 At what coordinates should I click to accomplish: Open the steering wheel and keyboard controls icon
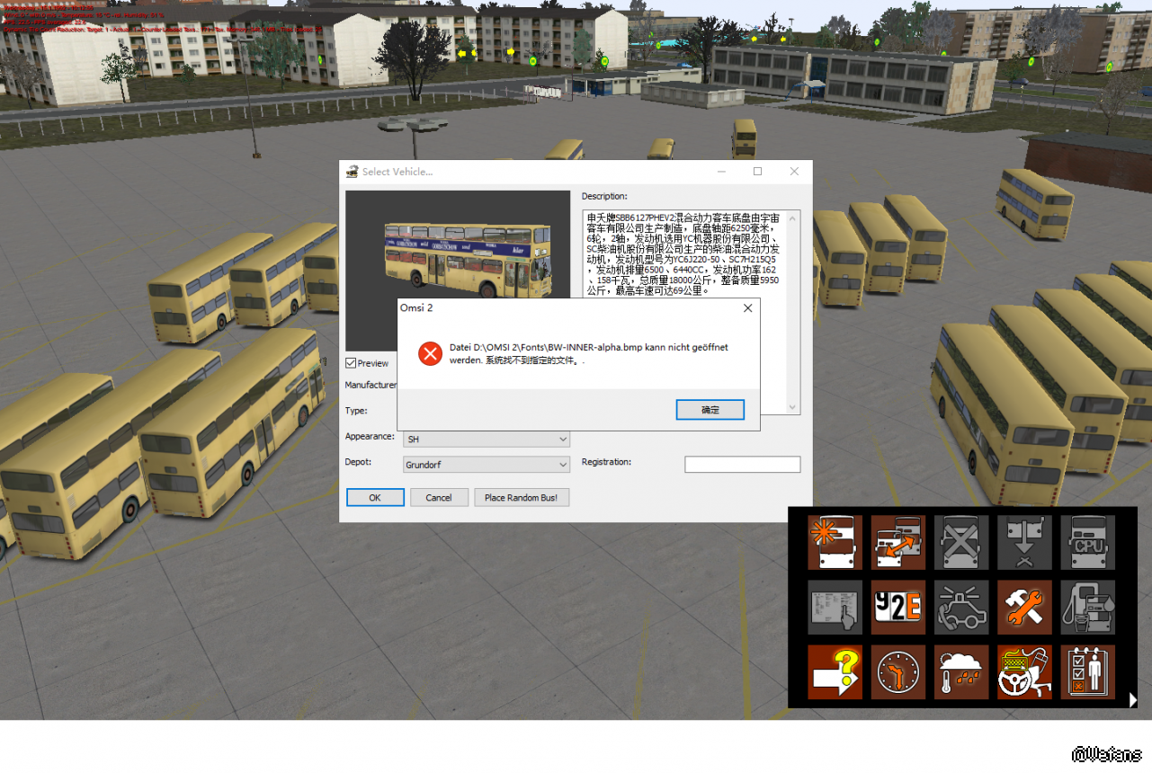coord(1024,671)
